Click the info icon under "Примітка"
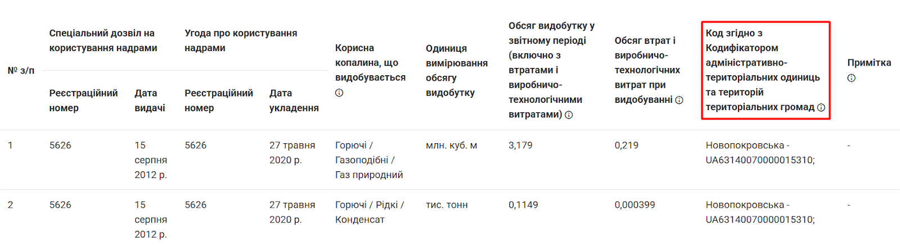Image resolution: width=900 pixels, height=246 pixels. (851, 78)
